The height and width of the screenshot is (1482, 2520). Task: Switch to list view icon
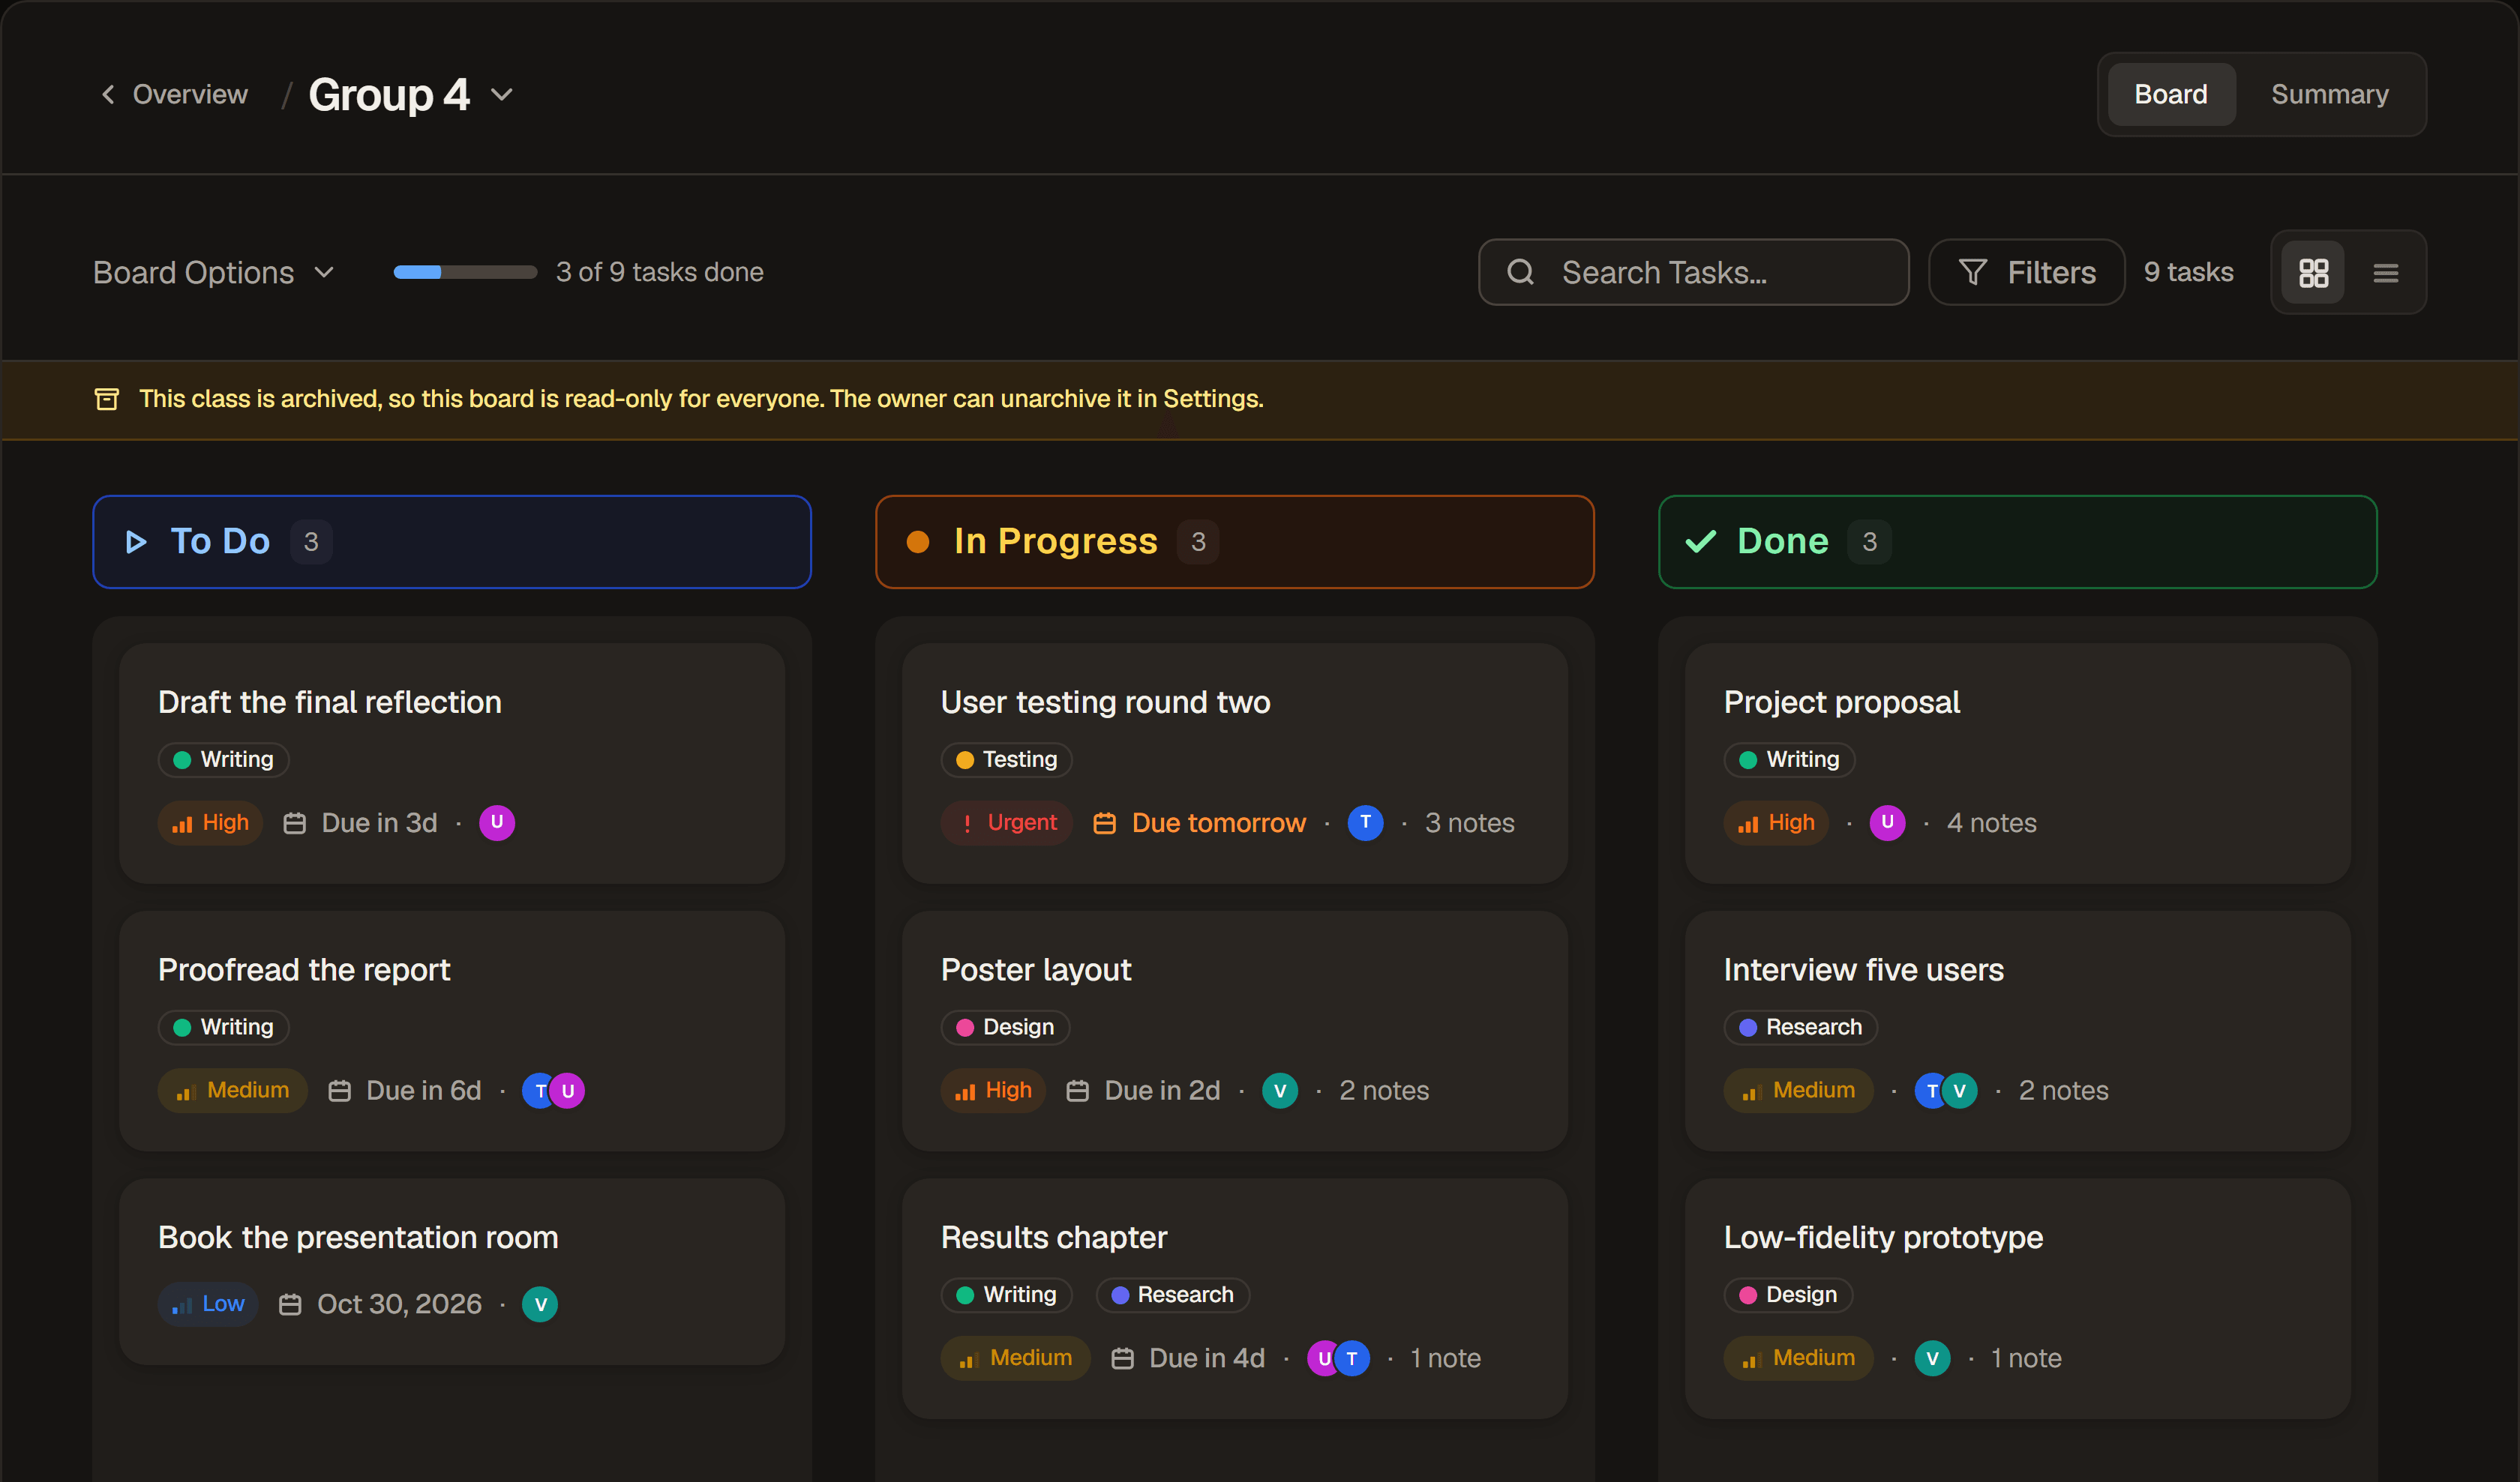pyautogui.click(x=2386, y=273)
